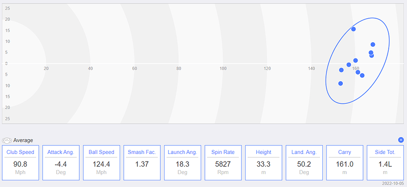Choose the Spin Rate tile

click(223, 163)
